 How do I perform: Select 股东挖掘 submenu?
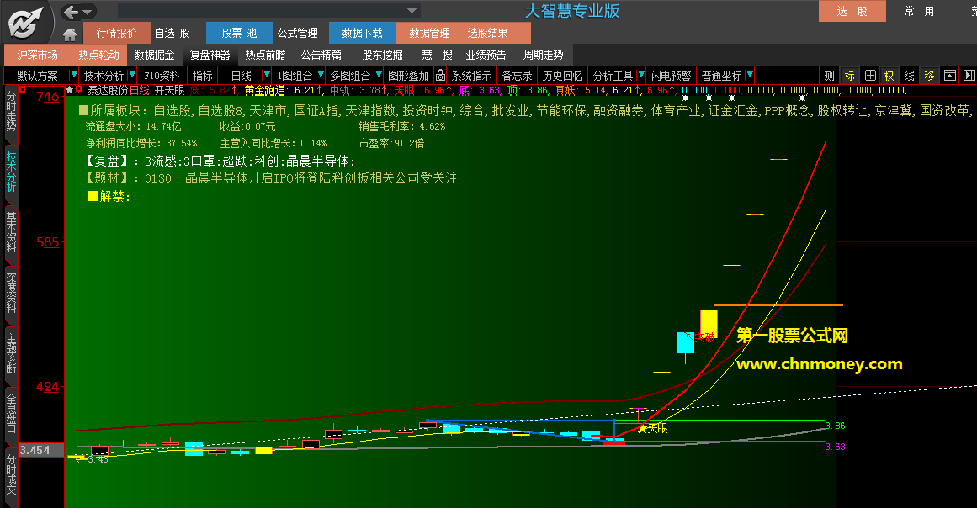click(382, 55)
